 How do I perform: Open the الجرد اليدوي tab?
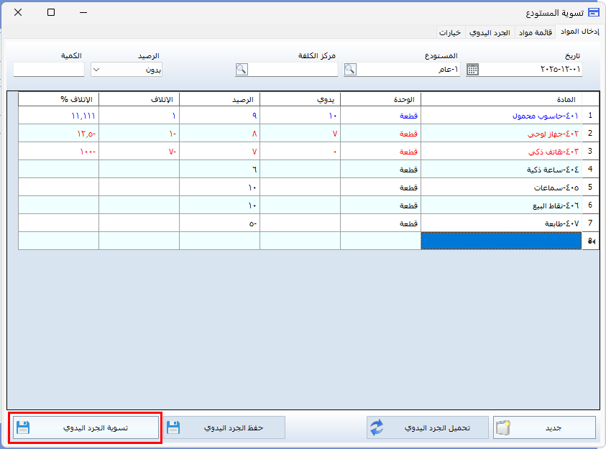click(490, 32)
